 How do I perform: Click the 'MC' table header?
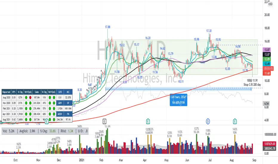click(68, 92)
